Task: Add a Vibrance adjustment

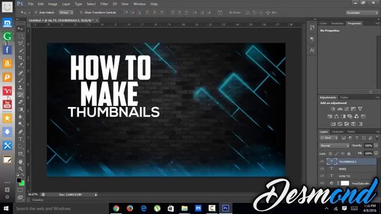Action: pos(360,109)
